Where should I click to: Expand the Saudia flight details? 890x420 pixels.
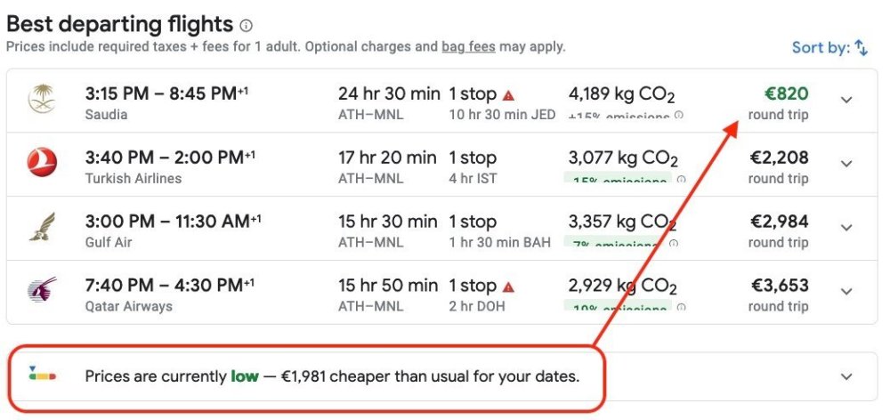(846, 100)
